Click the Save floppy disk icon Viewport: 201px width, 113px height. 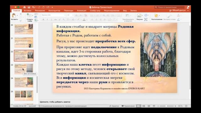[29, 7]
